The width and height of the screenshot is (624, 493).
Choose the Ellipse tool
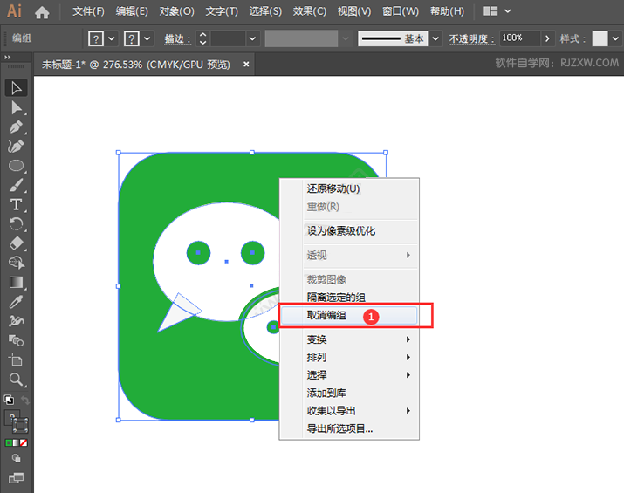[x=16, y=166]
